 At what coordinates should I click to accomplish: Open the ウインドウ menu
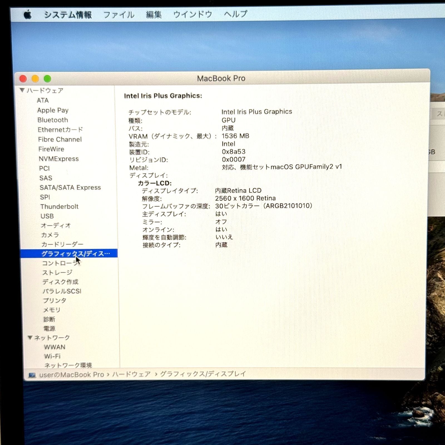click(x=192, y=14)
